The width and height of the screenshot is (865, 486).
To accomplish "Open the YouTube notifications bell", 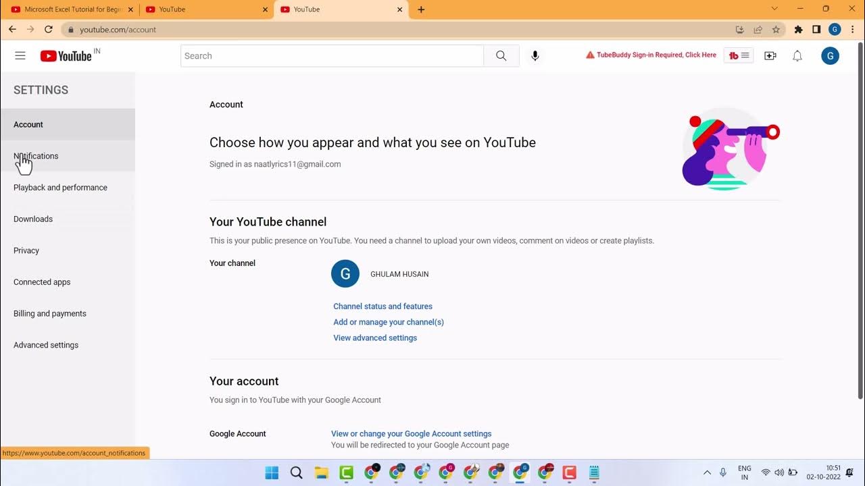I will coord(797,56).
